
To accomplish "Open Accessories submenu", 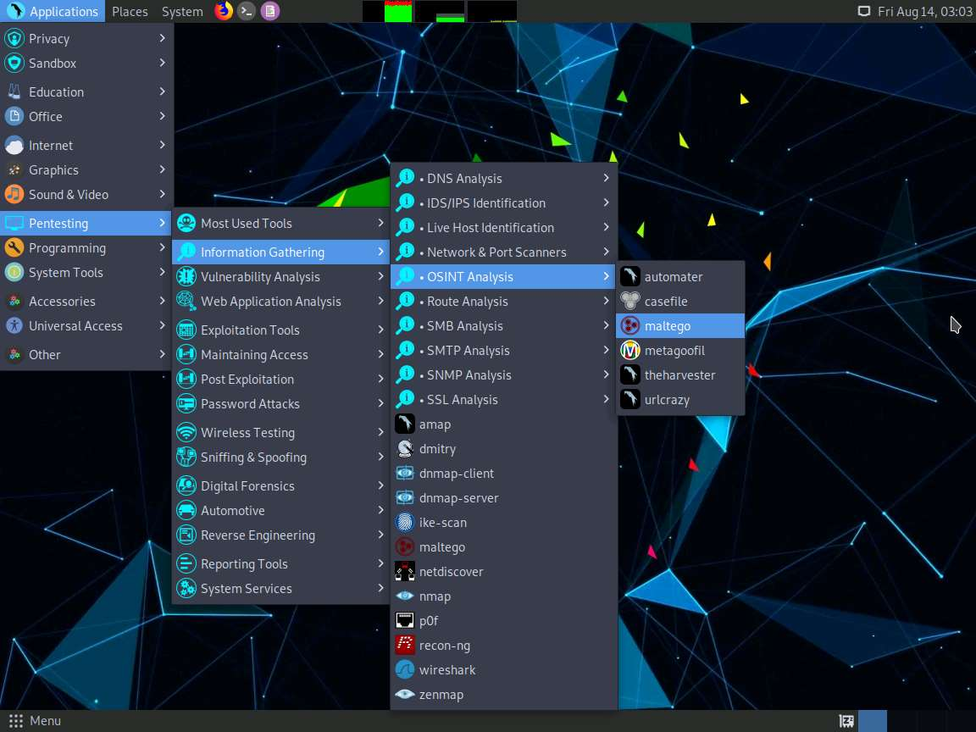I will [x=86, y=302].
